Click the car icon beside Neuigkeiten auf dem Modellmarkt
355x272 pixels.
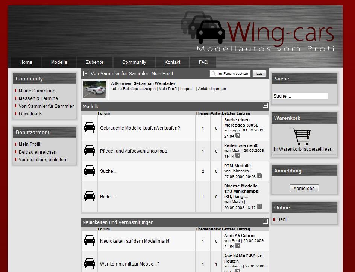point(90,241)
